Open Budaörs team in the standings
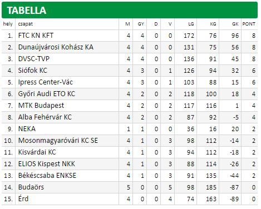 [x=31, y=187]
